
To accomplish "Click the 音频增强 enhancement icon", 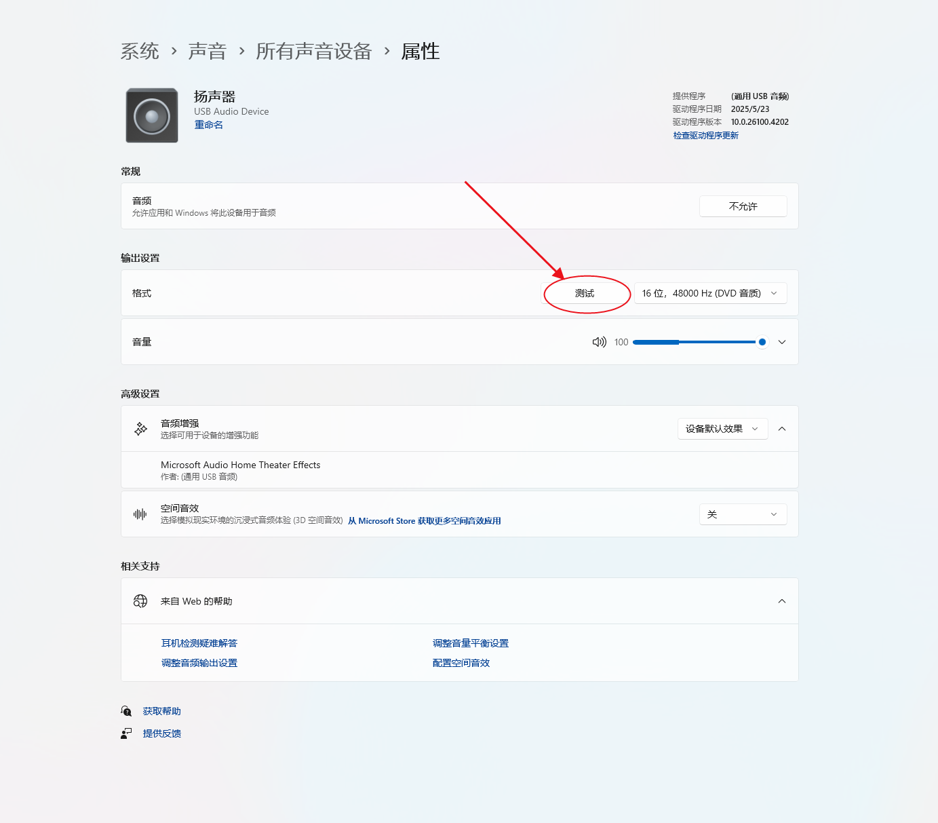I will tap(140, 428).
